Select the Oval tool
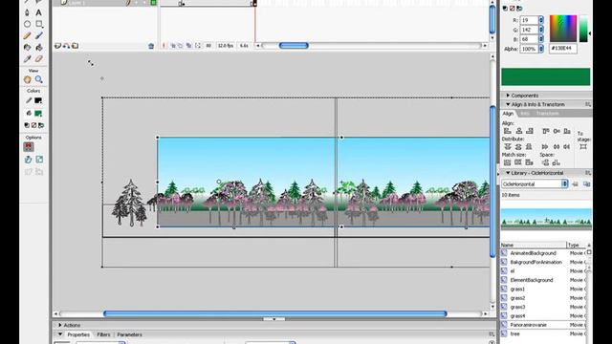This screenshot has width=612, height=344. click(27, 24)
